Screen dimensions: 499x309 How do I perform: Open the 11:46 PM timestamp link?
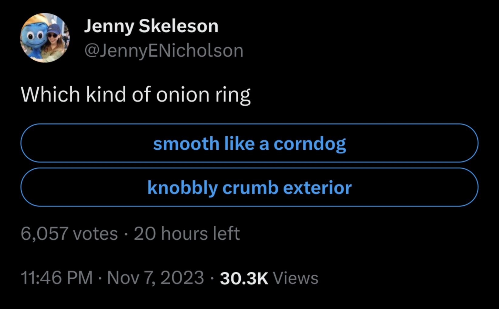[57, 278]
